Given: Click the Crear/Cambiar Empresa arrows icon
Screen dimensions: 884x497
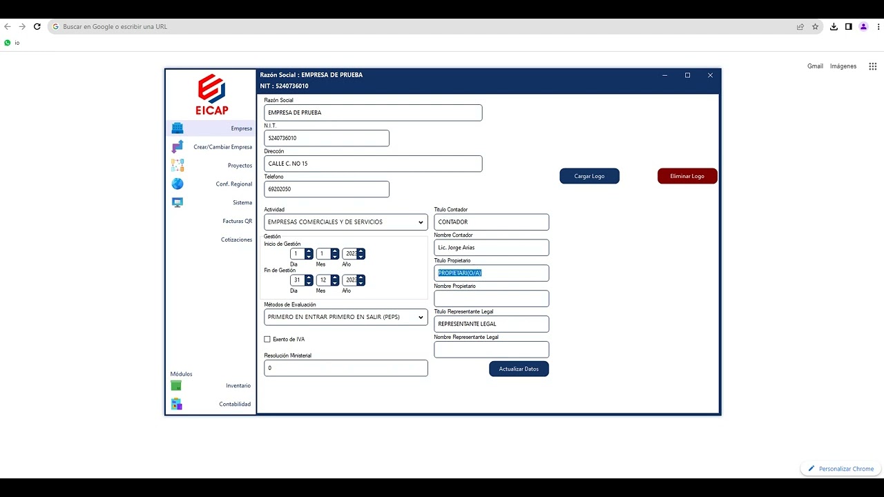Looking at the screenshot, I should (177, 147).
